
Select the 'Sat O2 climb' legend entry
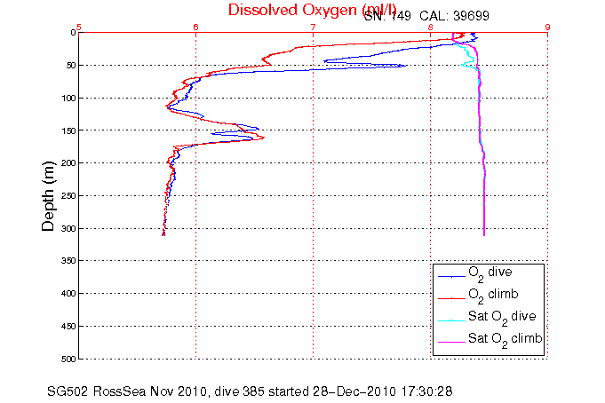coord(505,339)
